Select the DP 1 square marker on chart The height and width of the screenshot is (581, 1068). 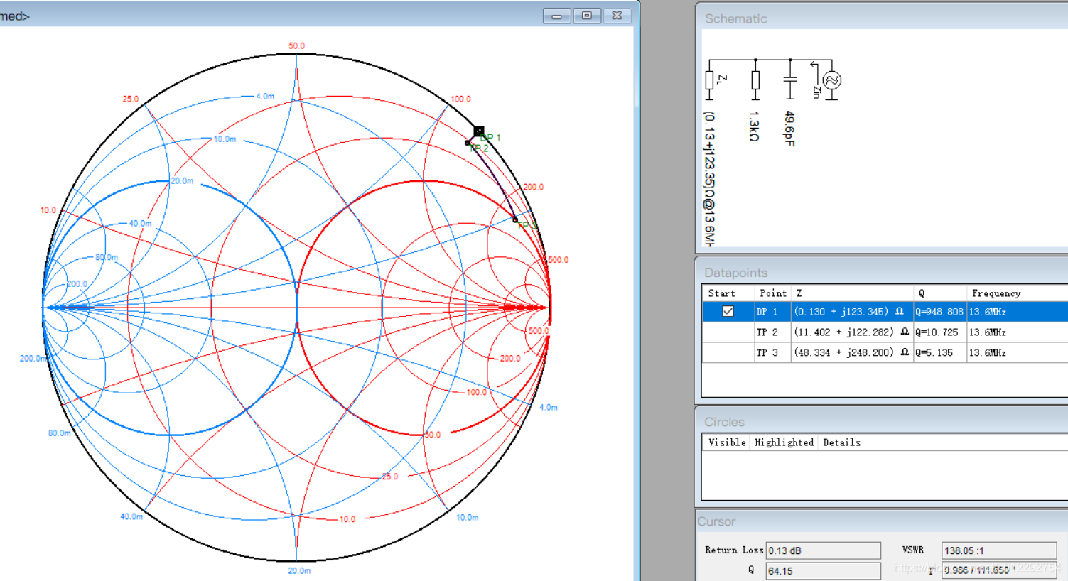[479, 131]
